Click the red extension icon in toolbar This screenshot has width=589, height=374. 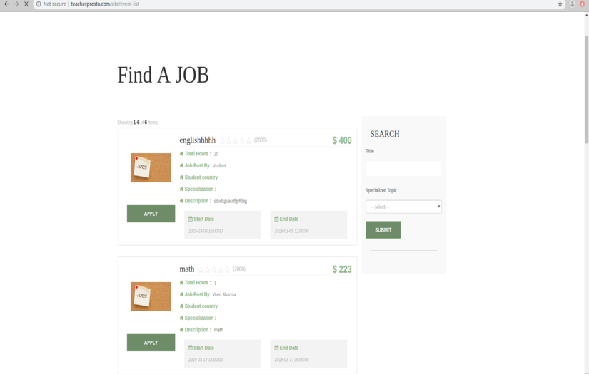[x=583, y=4]
